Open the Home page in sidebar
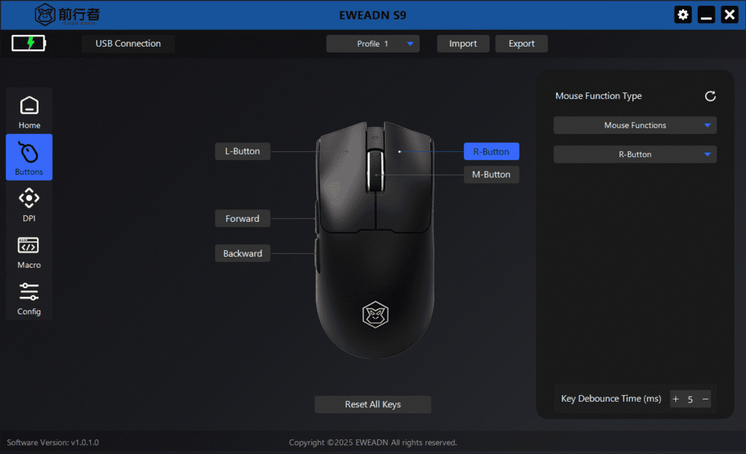 pos(29,111)
